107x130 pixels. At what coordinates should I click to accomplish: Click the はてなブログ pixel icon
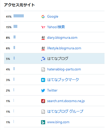point(43,59)
